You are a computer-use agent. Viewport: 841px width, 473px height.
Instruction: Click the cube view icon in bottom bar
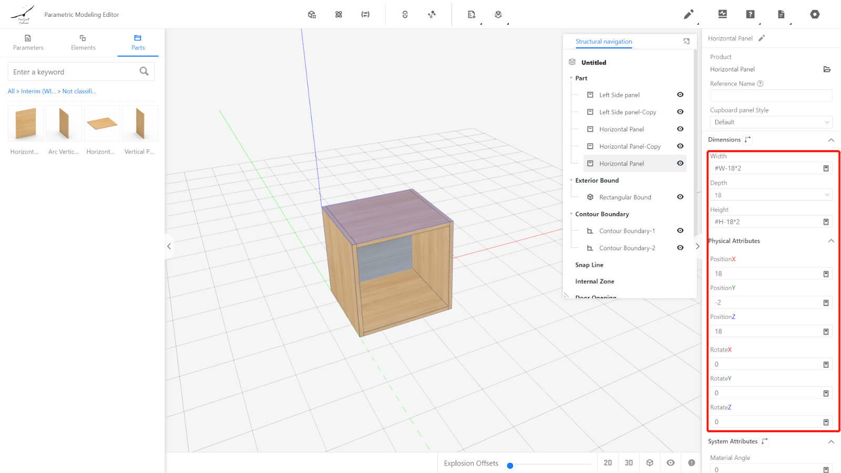(650, 463)
